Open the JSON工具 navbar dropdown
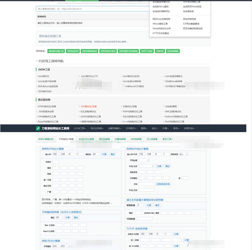 point(80,128)
